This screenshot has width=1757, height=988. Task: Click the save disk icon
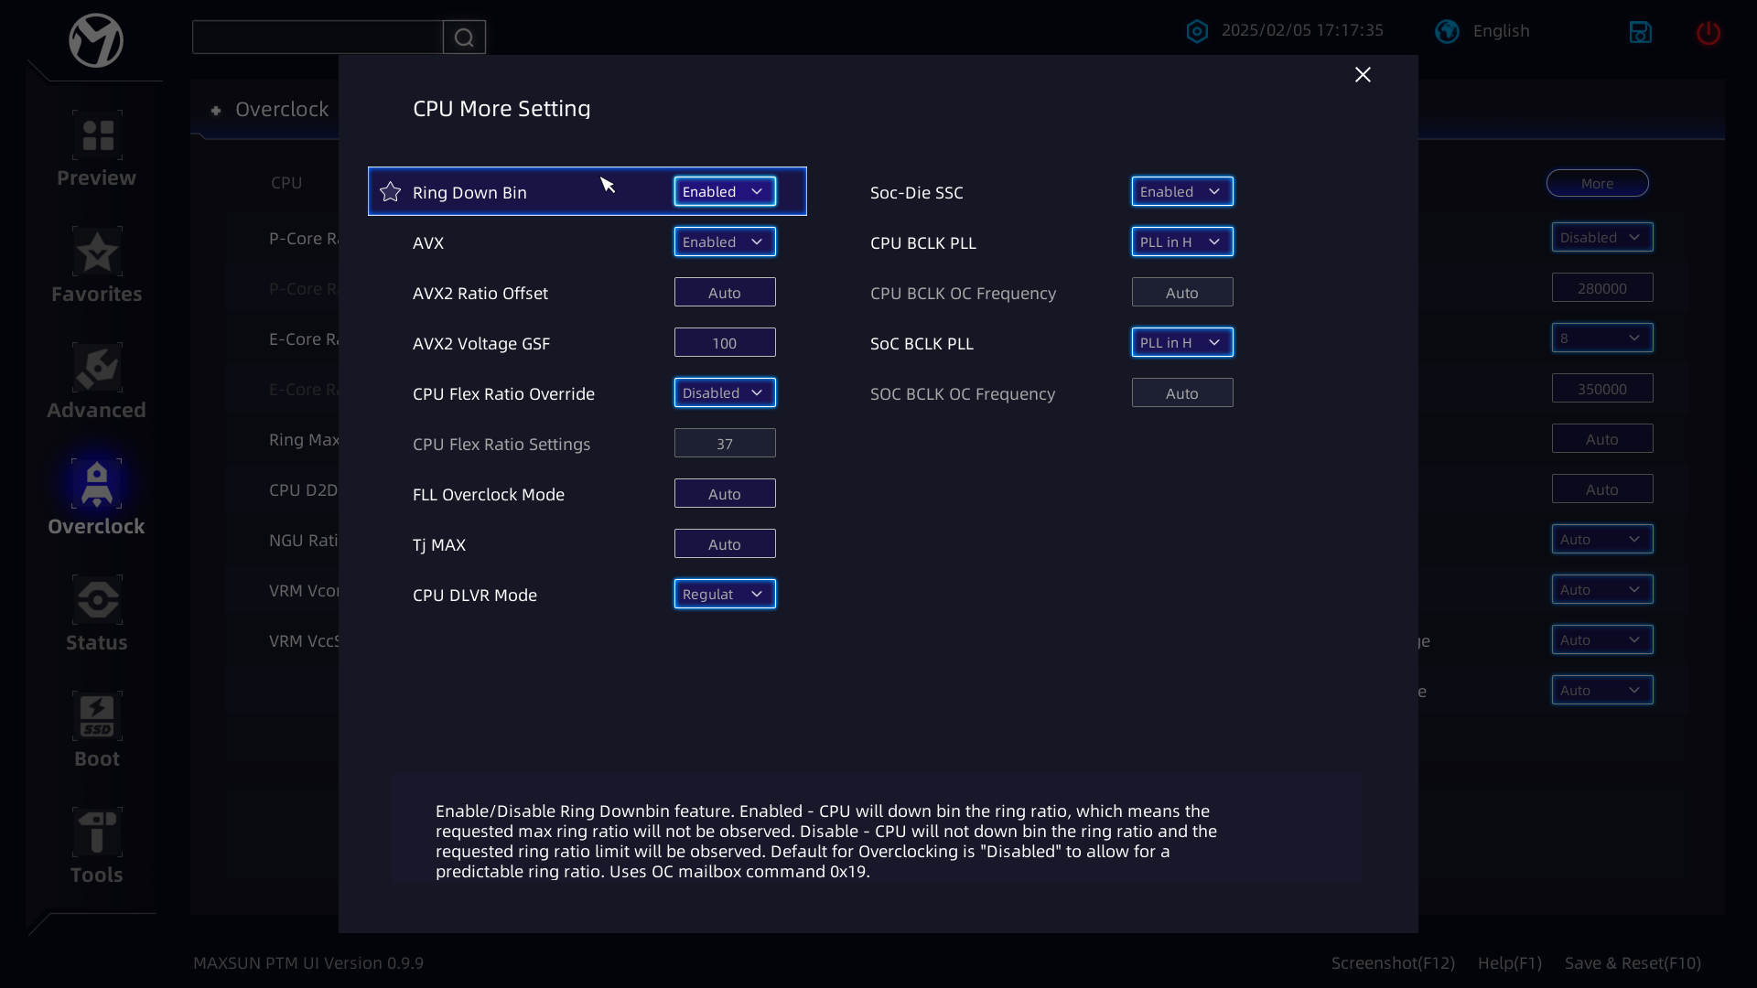(x=1640, y=33)
